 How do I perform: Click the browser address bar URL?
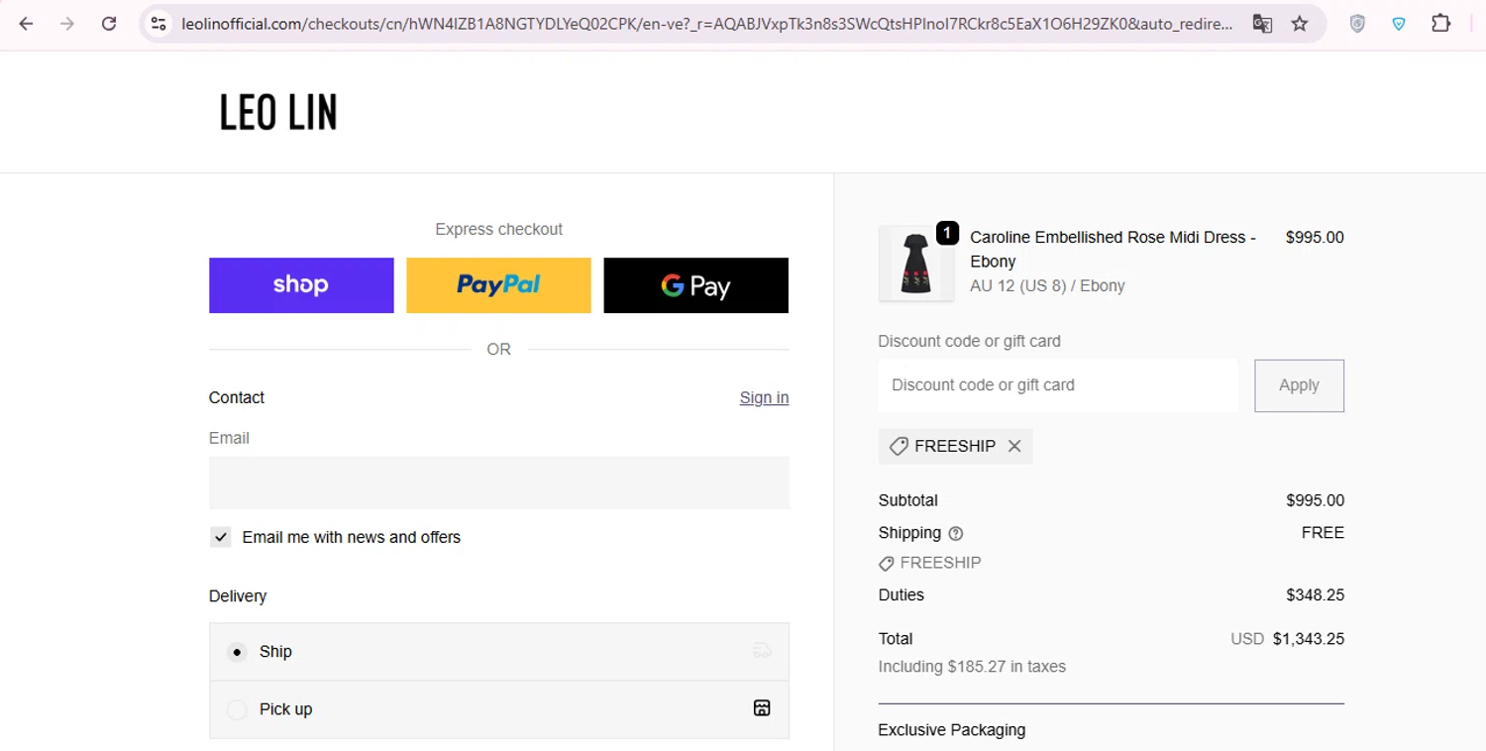[x=707, y=24]
